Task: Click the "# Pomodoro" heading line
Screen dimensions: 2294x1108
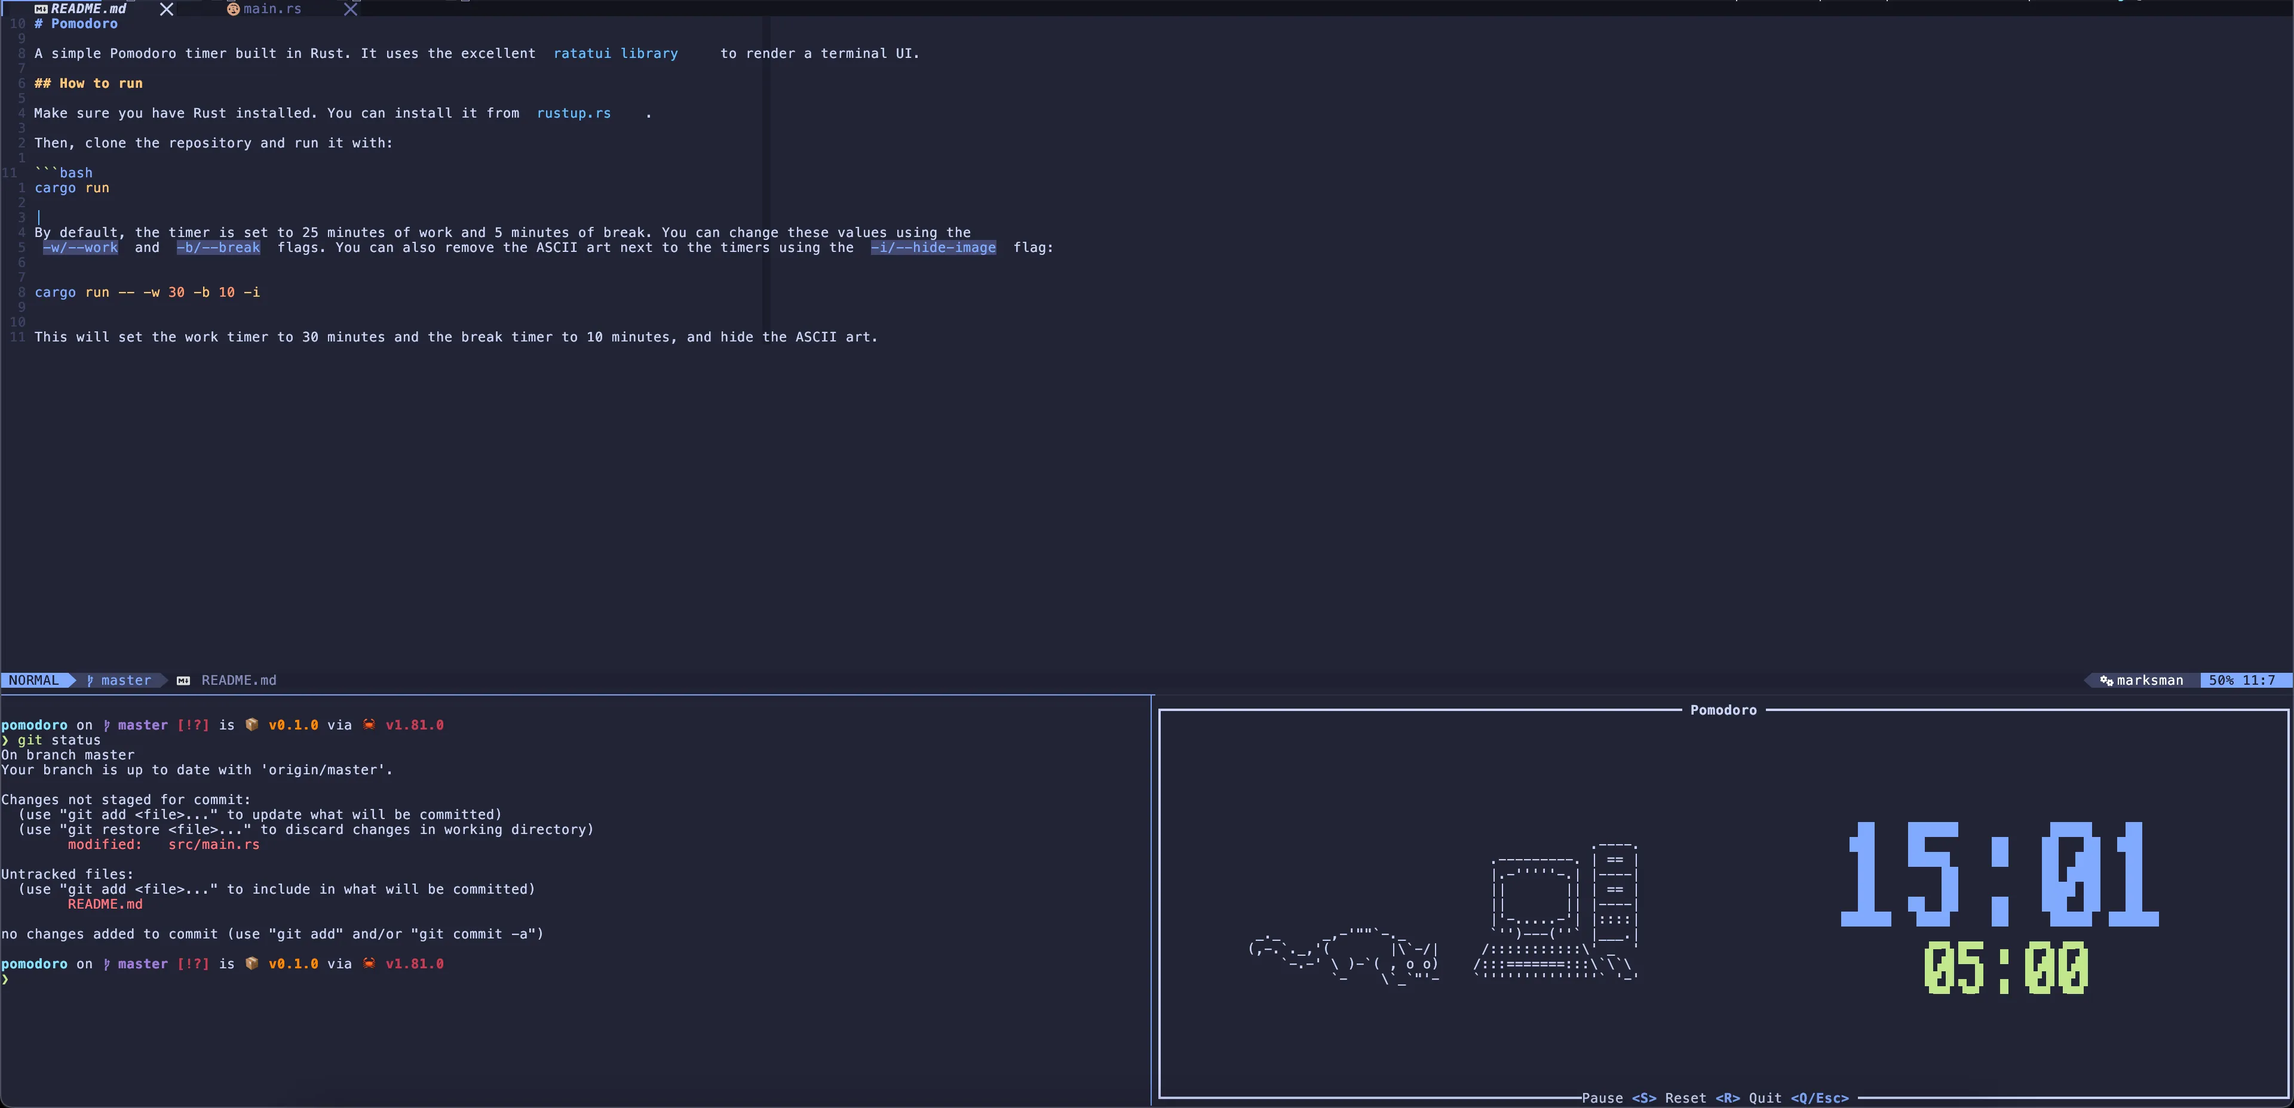Action: click(x=76, y=24)
